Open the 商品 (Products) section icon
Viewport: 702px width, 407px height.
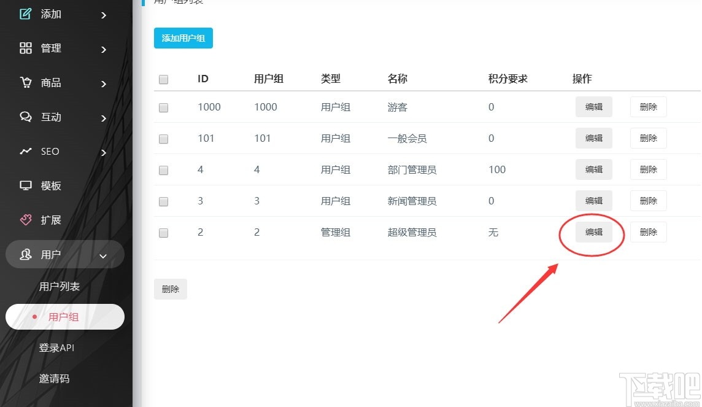click(25, 82)
